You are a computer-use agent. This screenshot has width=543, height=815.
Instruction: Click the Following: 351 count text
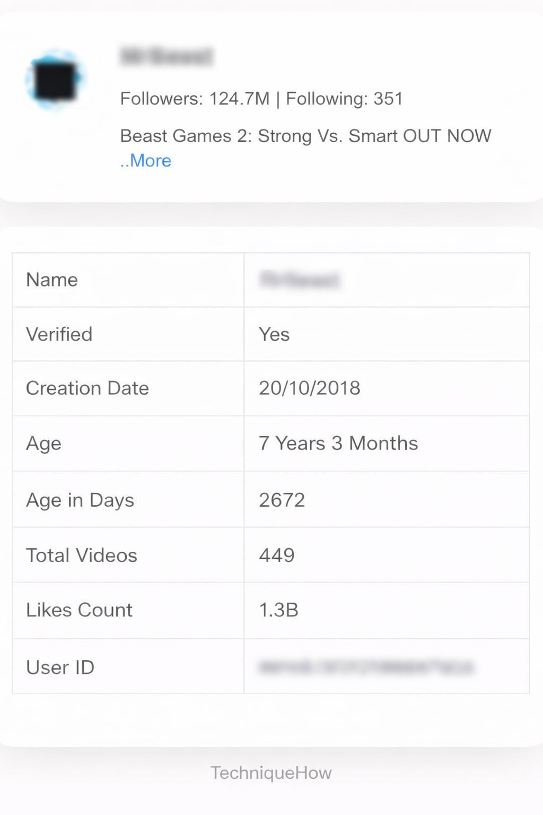pos(344,99)
